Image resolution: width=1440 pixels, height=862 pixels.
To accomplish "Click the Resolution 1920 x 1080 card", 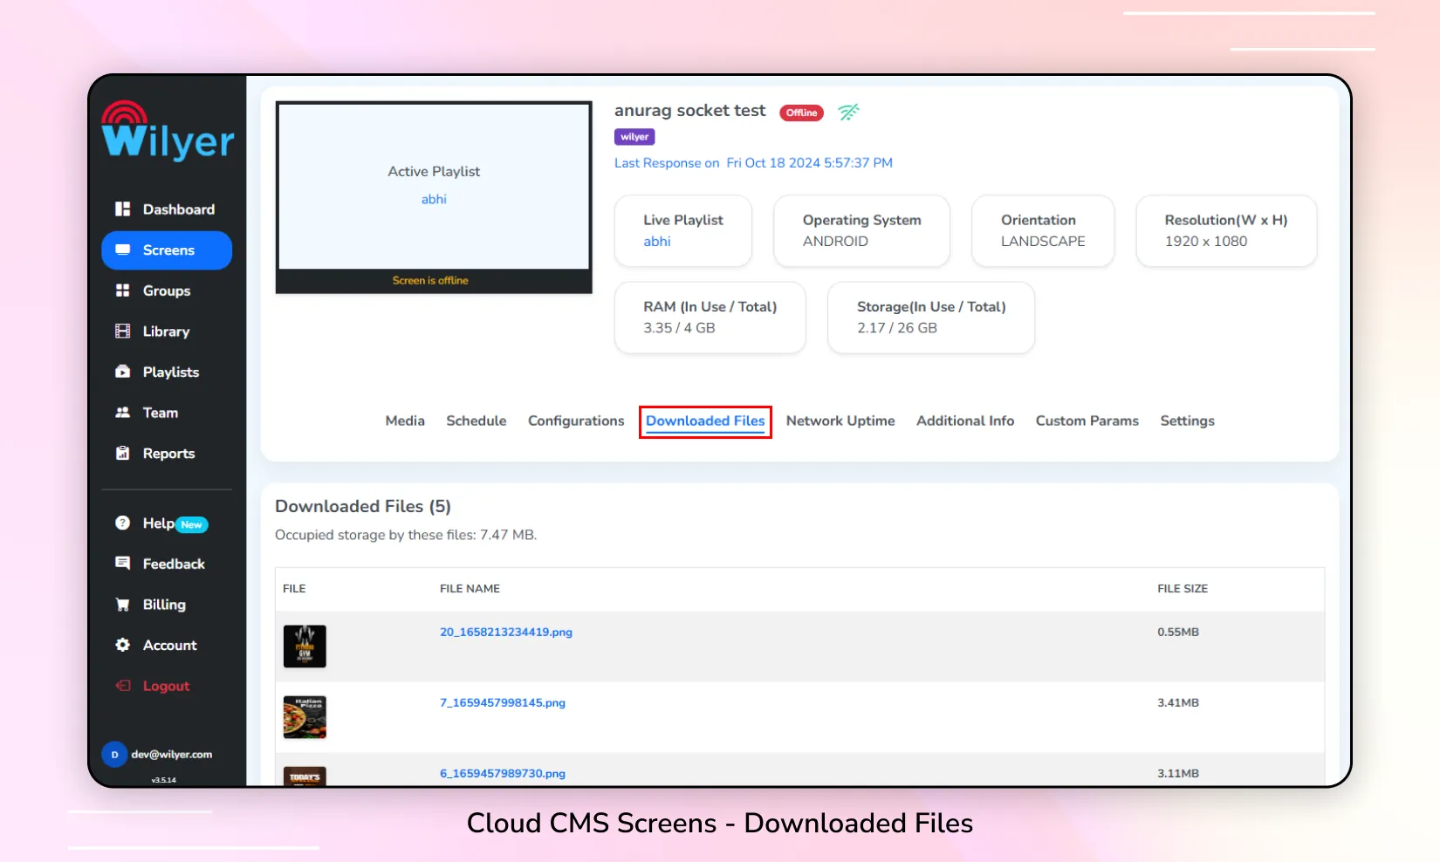I will 1226,231.
